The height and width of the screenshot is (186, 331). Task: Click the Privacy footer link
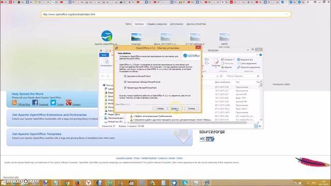[x=137, y=158]
